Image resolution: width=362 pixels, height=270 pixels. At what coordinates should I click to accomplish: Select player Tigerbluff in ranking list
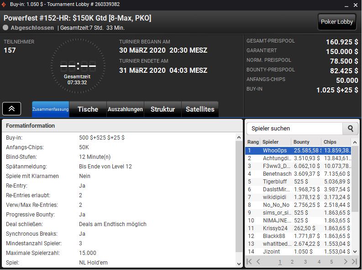tap(276, 182)
